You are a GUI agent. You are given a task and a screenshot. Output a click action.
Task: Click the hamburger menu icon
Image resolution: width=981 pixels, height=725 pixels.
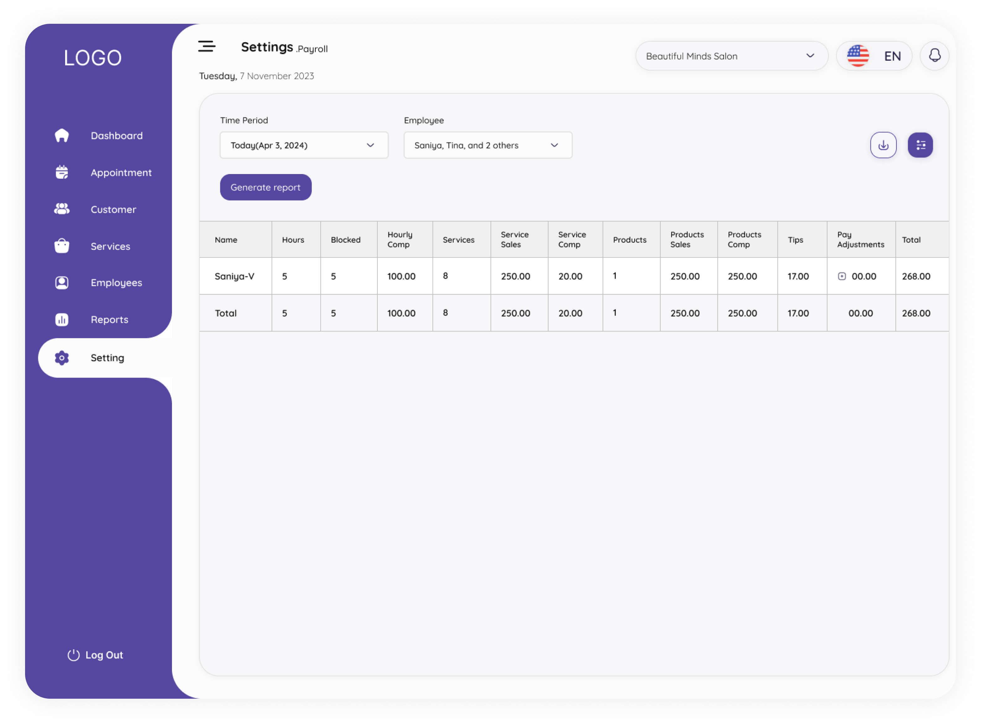(206, 46)
